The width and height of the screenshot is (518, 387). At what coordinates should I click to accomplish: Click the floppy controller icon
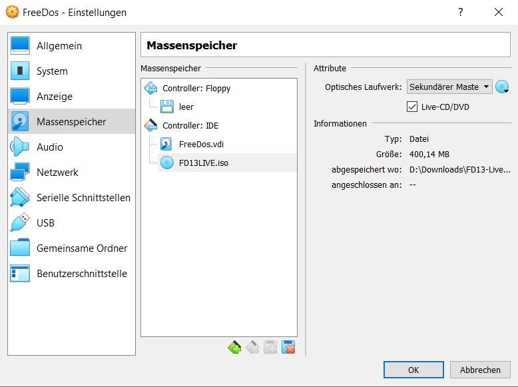[x=150, y=88]
